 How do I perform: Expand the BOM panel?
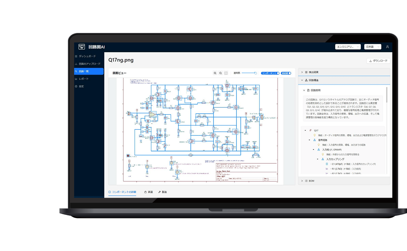click(x=344, y=181)
